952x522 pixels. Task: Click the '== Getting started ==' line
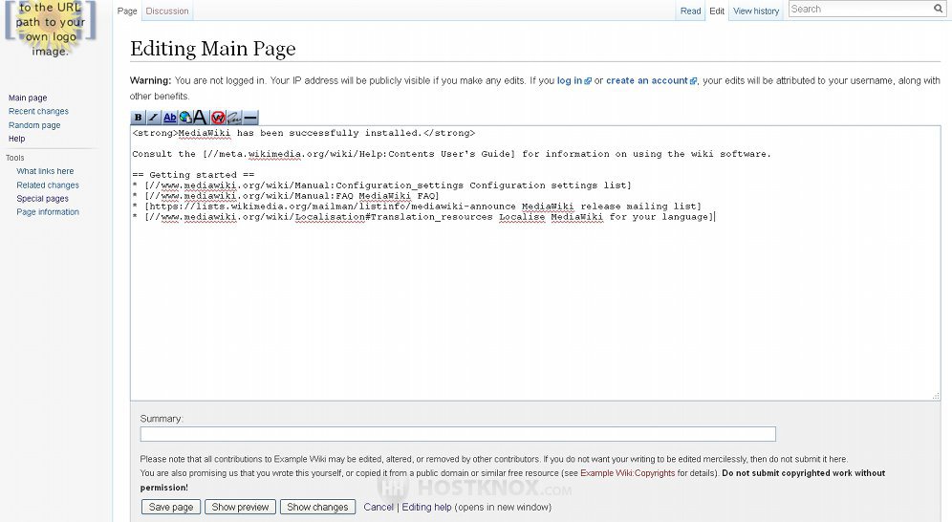point(193,175)
